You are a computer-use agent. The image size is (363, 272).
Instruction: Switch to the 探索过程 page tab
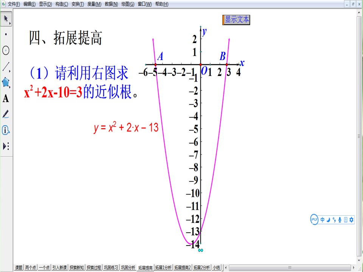click(x=94, y=267)
